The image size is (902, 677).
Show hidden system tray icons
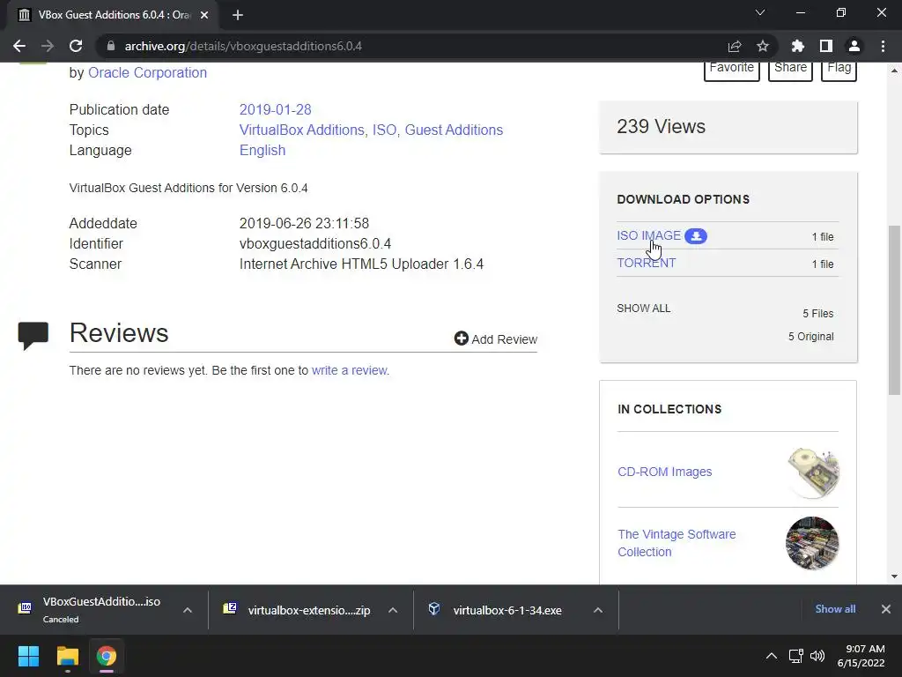(772, 656)
